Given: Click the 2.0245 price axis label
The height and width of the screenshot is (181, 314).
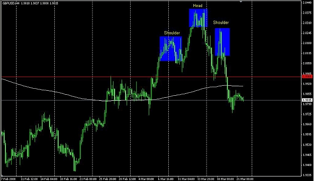Looking at the screenshot, I should 307,33.
